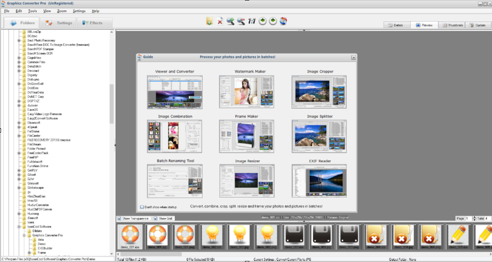Select thumbnail demo_001.ico lifebuoy

click(x=130, y=237)
